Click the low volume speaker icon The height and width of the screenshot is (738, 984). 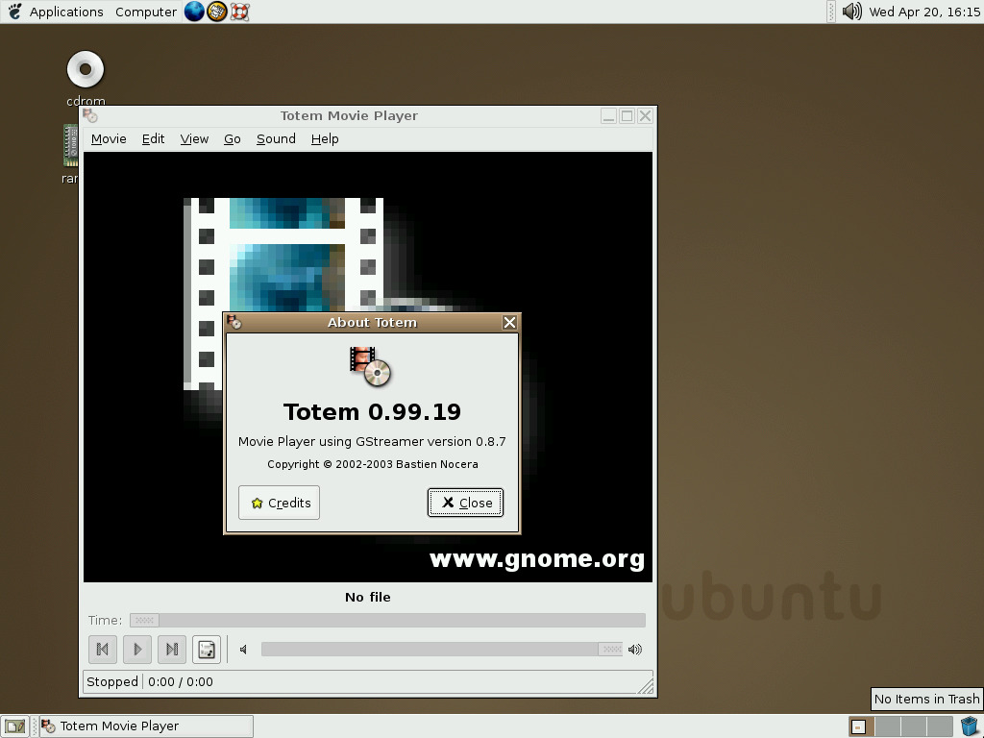click(242, 649)
